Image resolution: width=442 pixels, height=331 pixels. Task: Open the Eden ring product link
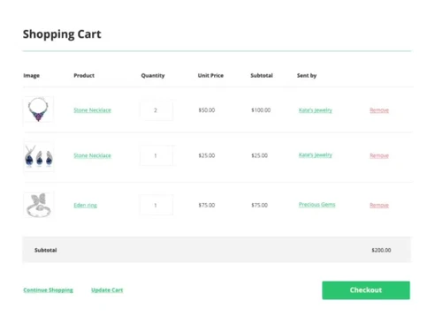[85, 205]
